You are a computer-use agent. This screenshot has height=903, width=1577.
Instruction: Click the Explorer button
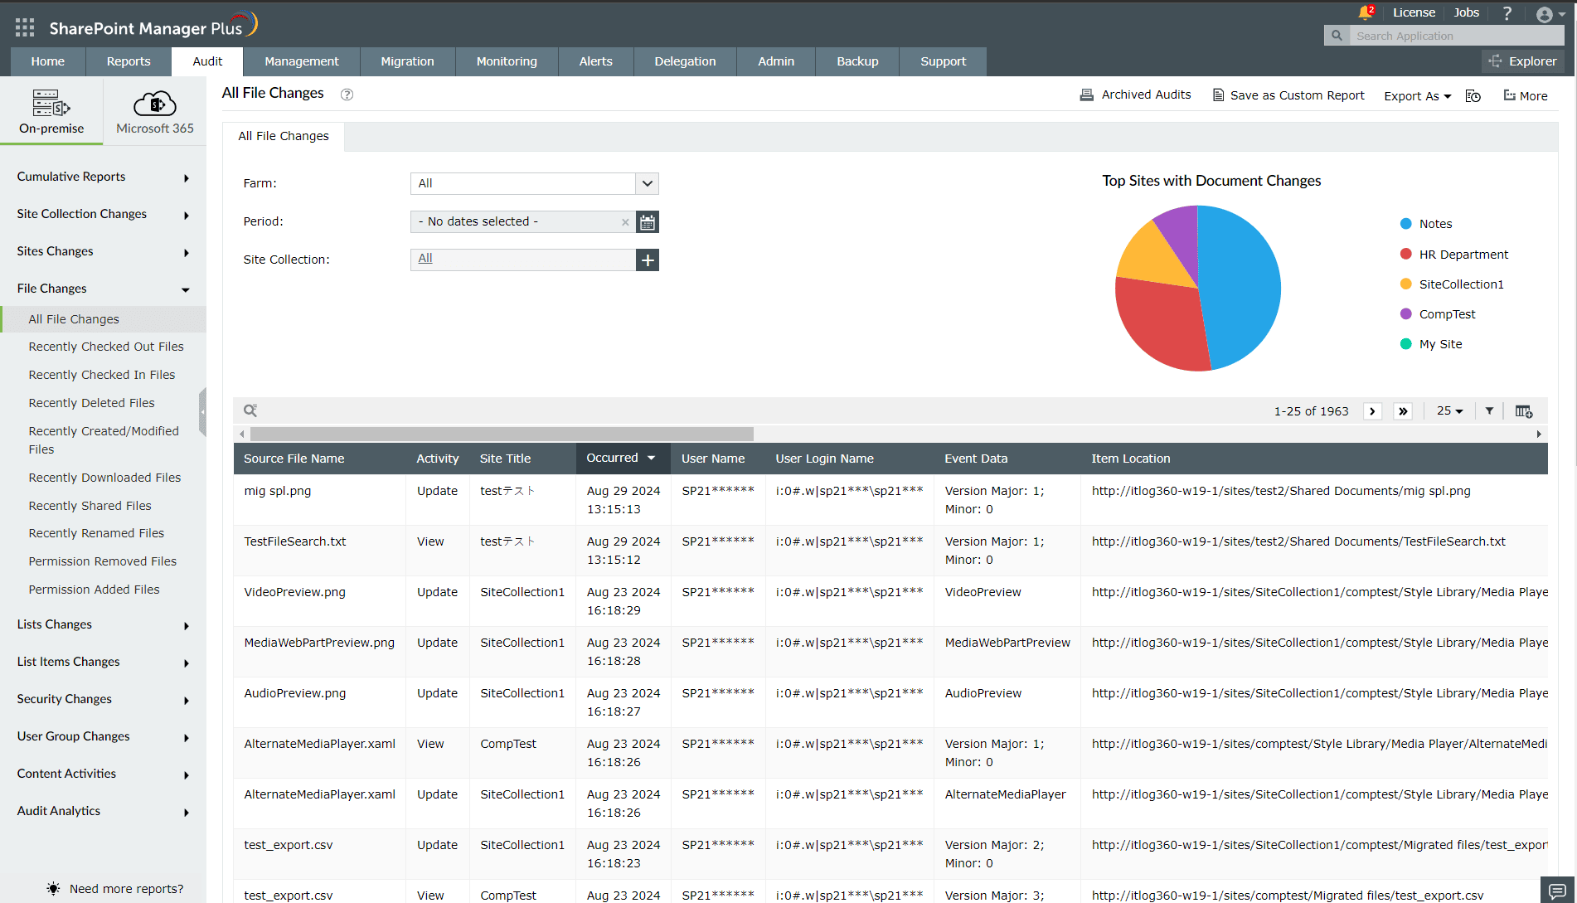(x=1523, y=61)
